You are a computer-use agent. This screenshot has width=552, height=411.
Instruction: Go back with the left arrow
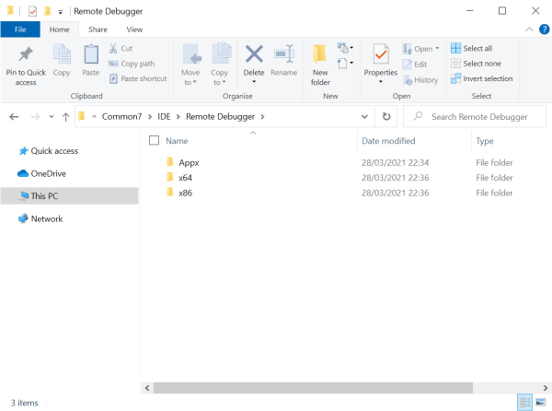(x=14, y=117)
